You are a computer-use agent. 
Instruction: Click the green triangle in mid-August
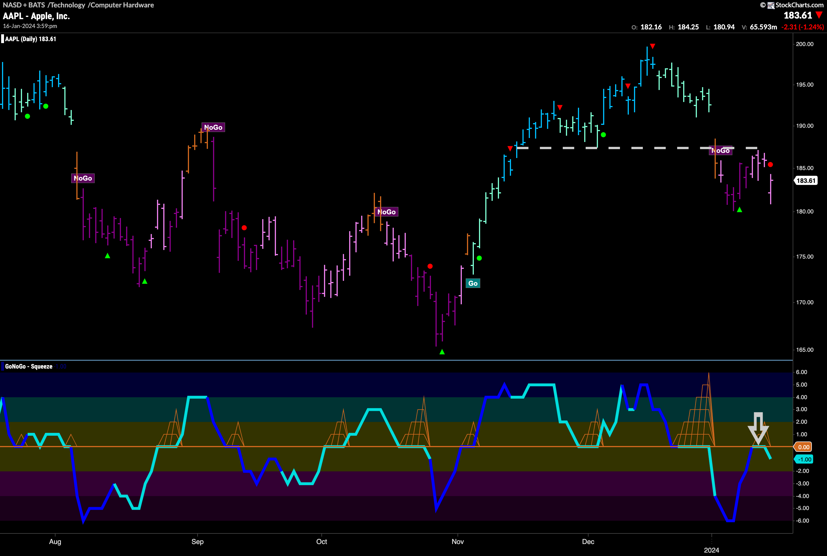pos(108,256)
